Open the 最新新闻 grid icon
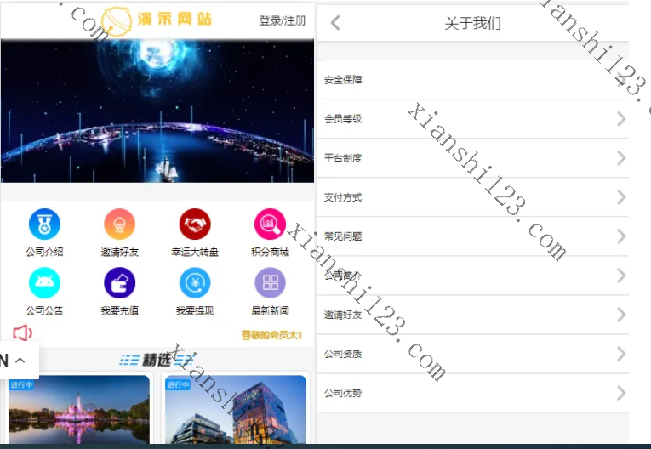The width and height of the screenshot is (651, 449). click(270, 283)
